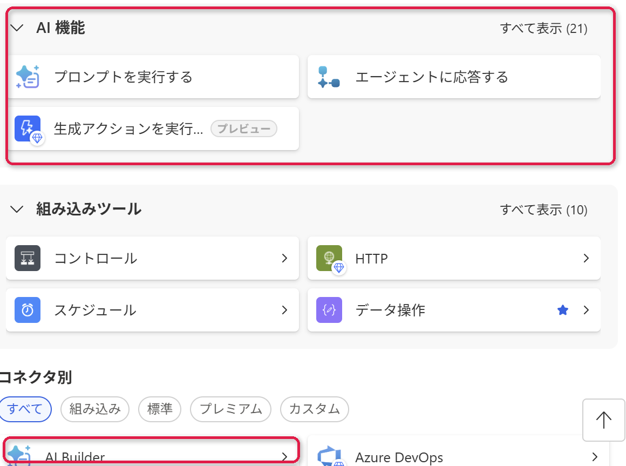Click the スケジュール alarm clock icon
Screen dimensions: 626x466
(x=28, y=310)
